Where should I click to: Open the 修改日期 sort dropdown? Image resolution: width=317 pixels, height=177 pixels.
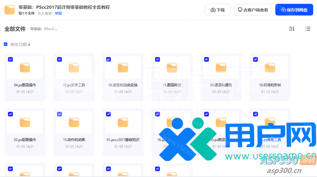click(x=20, y=44)
